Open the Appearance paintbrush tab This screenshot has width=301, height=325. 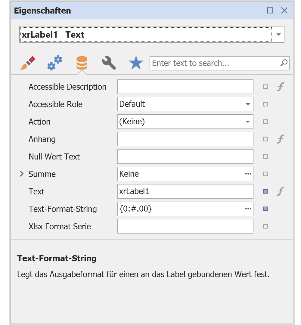pyautogui.click(x=28, y=63)
